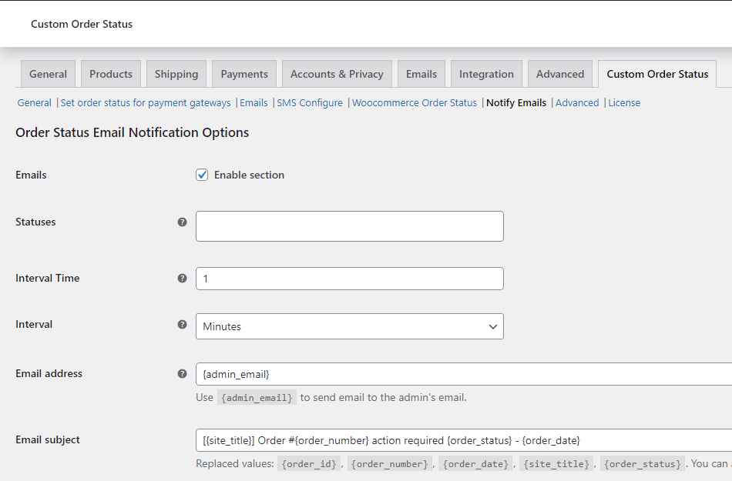
Task: View help for the Interval setting
Action: (182, 325)
